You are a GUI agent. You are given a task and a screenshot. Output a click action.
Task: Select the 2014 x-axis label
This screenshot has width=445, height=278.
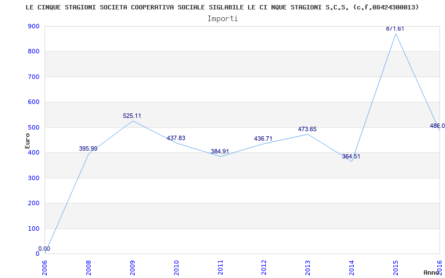coord(352,267)
